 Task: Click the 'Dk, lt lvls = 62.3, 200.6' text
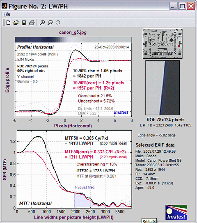coord(96,109)
